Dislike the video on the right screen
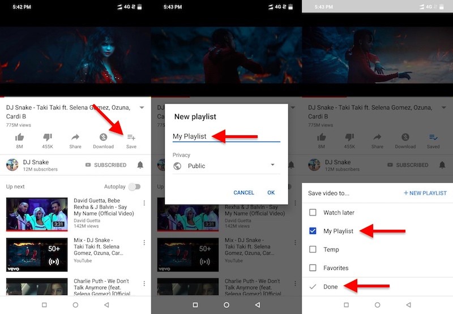The width and height of the screenshot is (453, 314). (349, 137)
